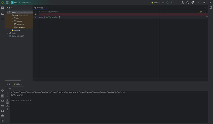The width and height of the screenshot is (213, 124).
Task: Expand External Libraries node
Action: [x=7, y=33]
